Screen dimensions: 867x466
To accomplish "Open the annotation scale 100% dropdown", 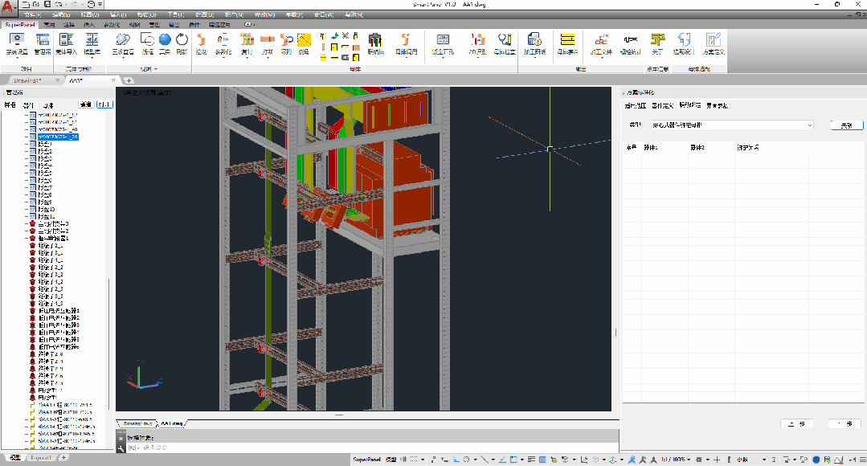I will pos(676,460).
